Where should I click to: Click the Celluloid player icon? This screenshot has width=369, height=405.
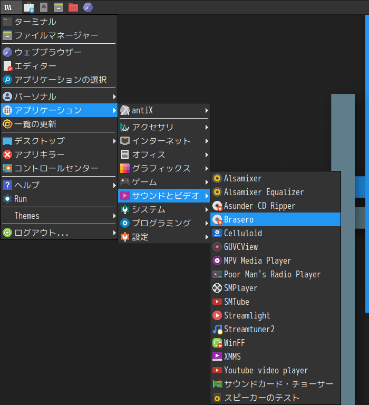point(217,233)
